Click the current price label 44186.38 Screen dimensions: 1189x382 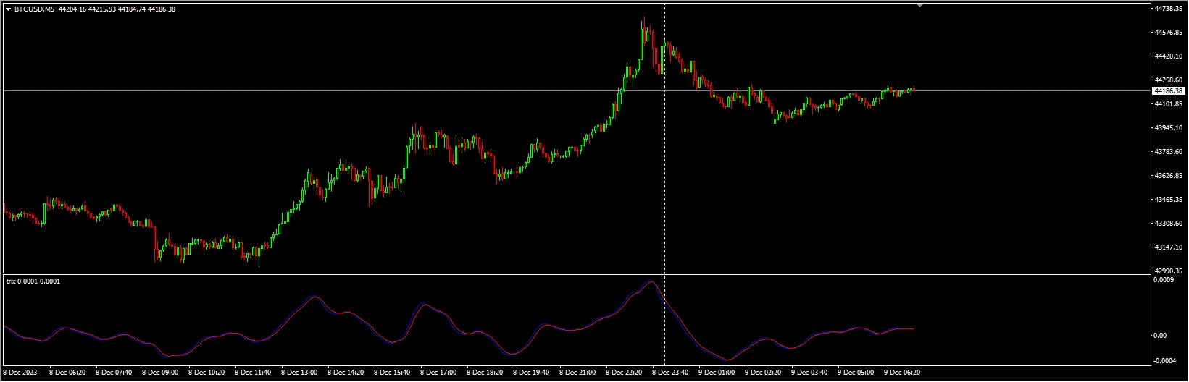click(x=1168, y=91)
